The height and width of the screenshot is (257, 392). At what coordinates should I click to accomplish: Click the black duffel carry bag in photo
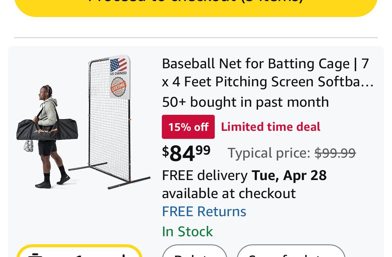pyautogui.click(x=48, y=130)
